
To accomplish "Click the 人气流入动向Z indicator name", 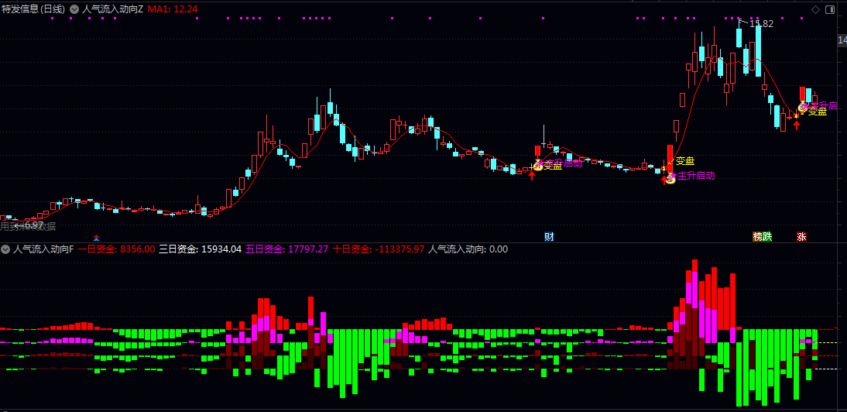I will 113,9.
